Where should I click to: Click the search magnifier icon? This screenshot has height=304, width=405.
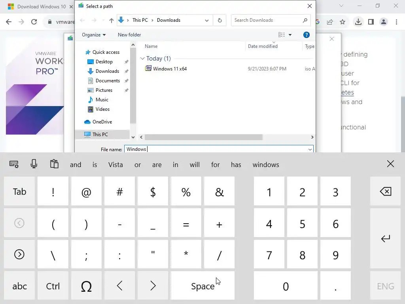305,20
